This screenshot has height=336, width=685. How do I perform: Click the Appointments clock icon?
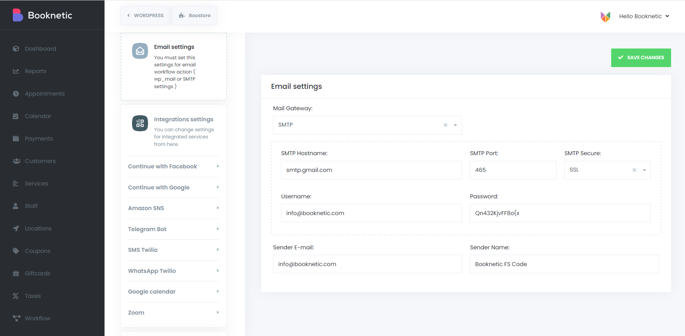[16, 93]
